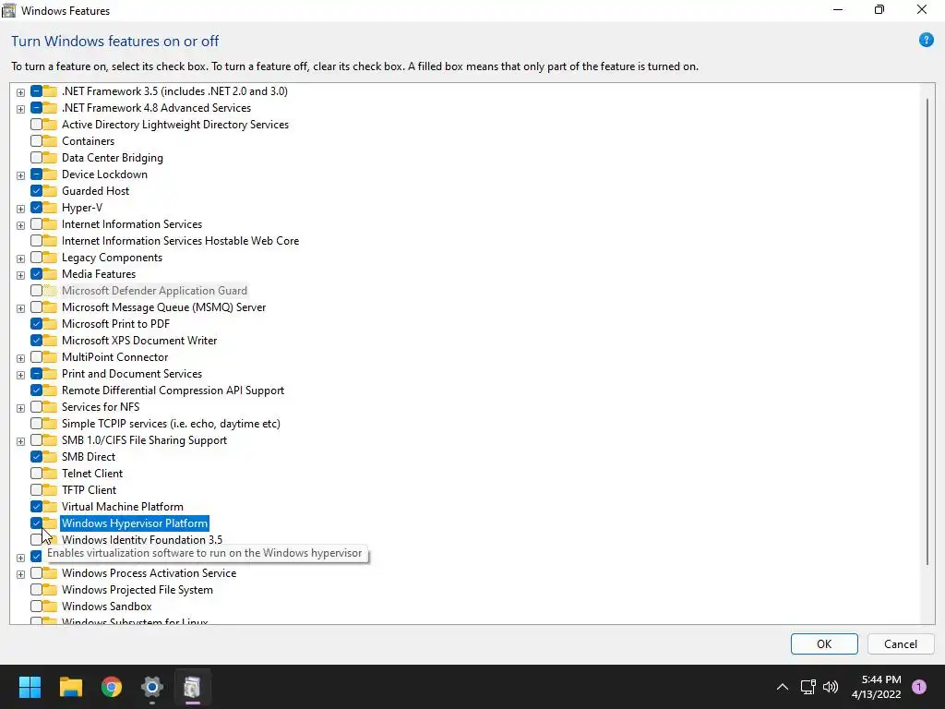
Task: Click the network icon in system tray
Action: 807,687
